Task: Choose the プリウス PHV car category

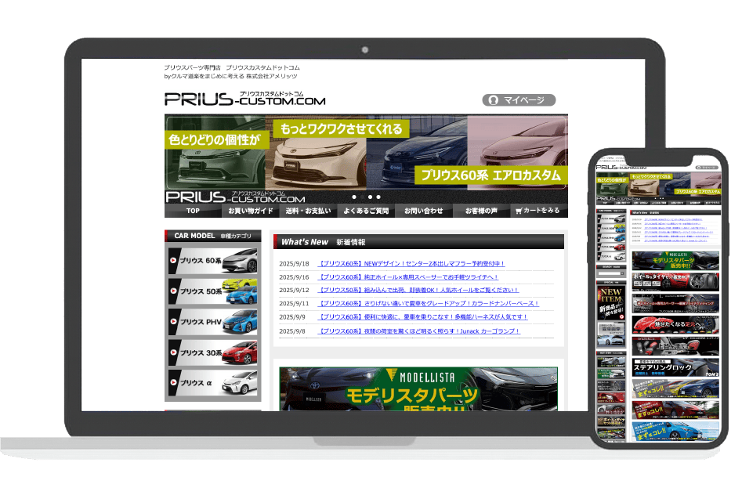Action: 213,321
